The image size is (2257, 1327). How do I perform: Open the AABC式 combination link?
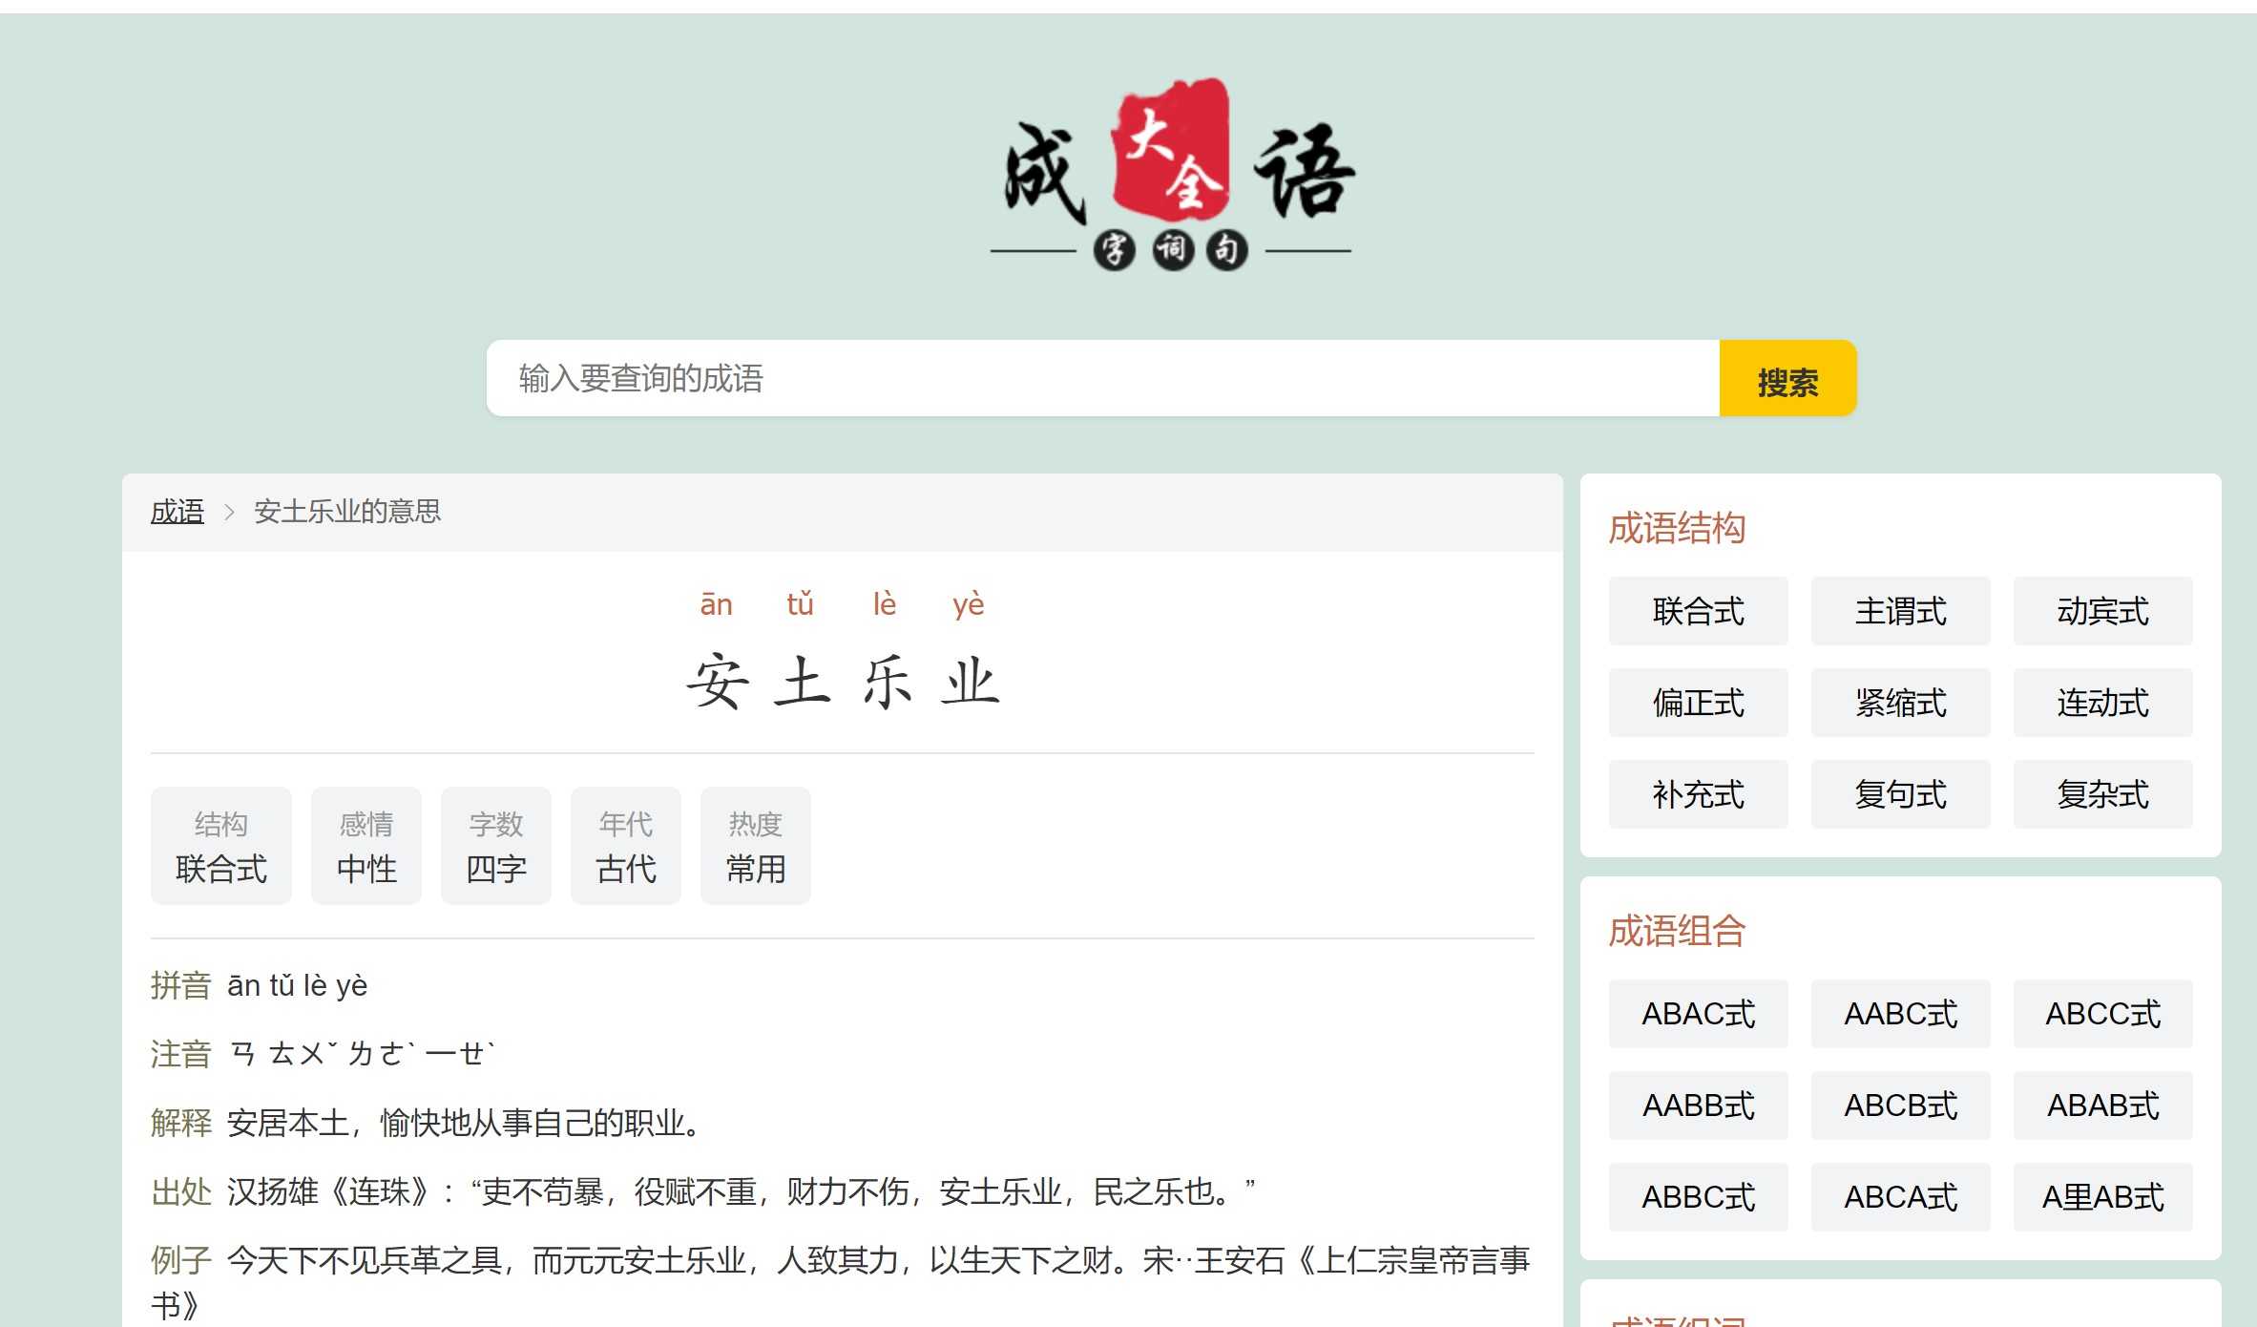(1901, 1014)
